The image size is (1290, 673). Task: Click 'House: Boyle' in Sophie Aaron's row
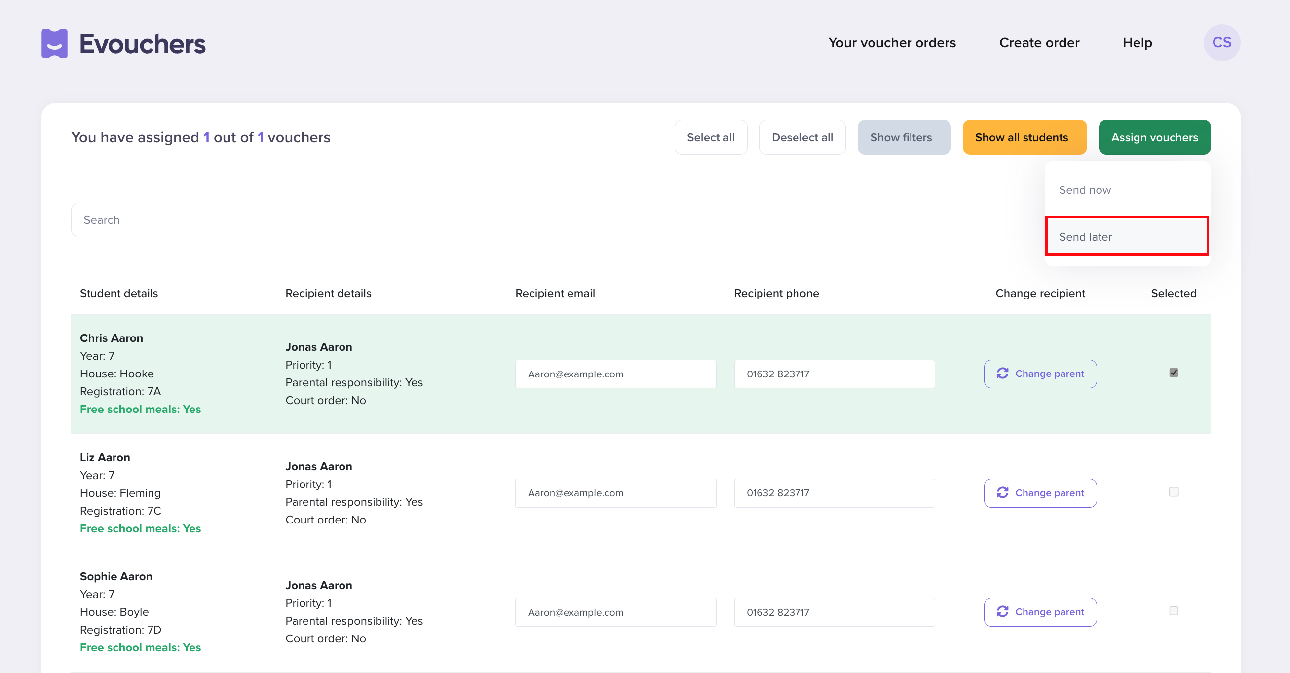point(114,612)
